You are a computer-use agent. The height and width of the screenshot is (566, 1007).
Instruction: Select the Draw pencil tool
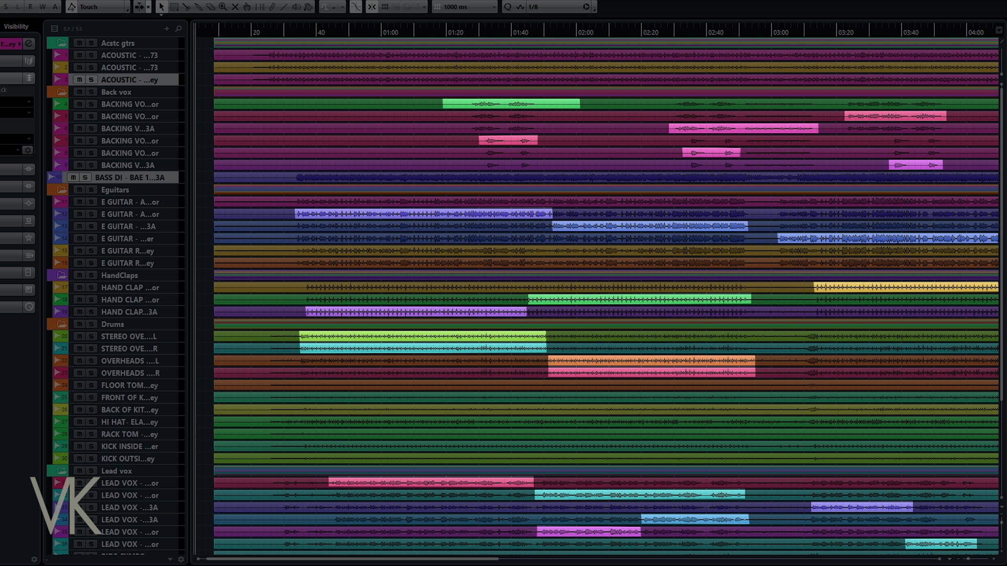pyautogui.click(x=272, y=7)
